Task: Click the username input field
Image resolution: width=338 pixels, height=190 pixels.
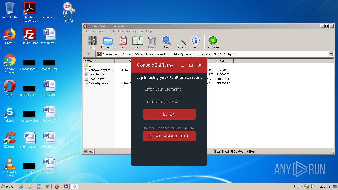Action: [169, 89]
